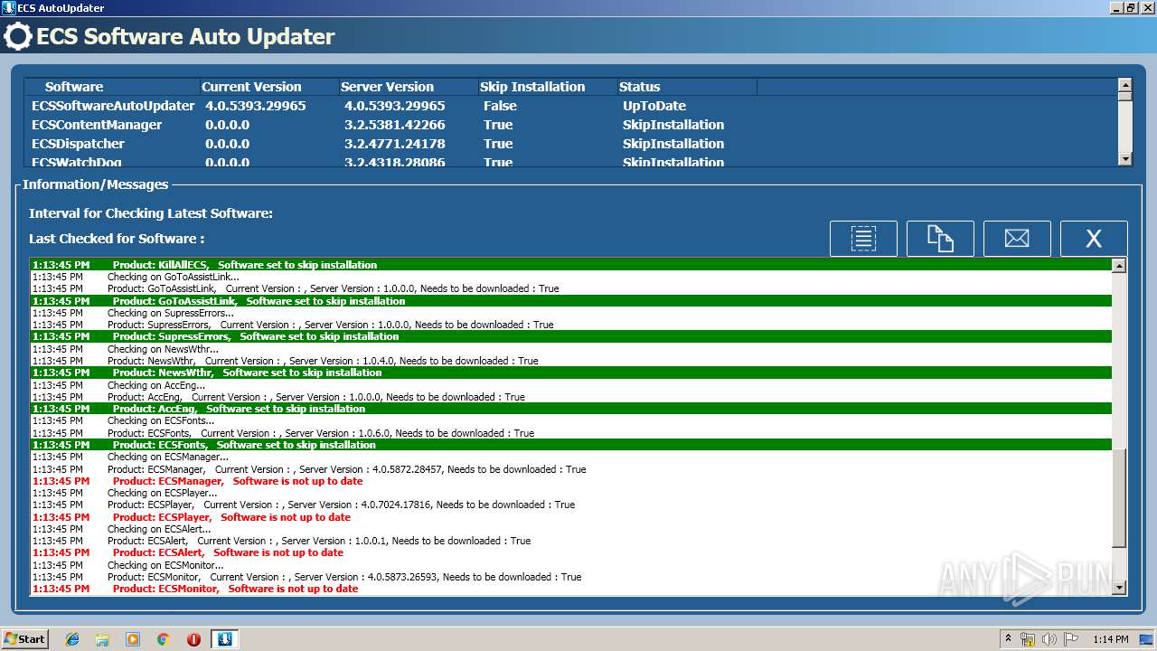The height and width of the screenshot is (651, 1157).
Task: Open the file explorer taskbar icon
Action: [102, 639]
